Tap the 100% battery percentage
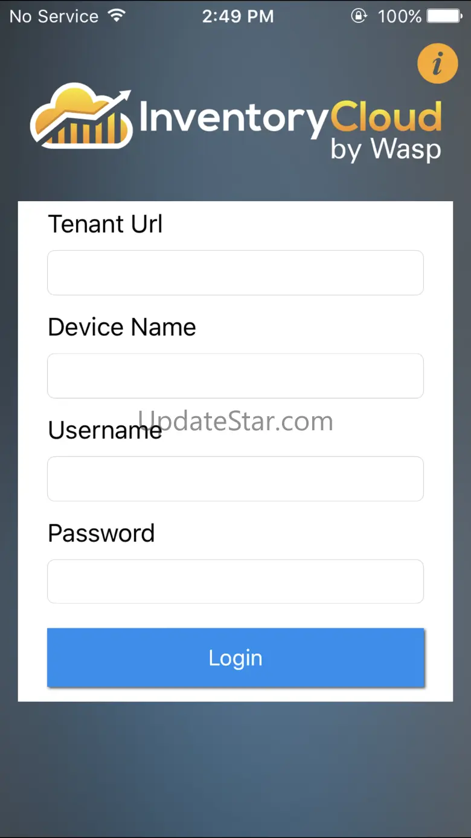The height and width of the screenshot is (838, 471). coord(399,16)
